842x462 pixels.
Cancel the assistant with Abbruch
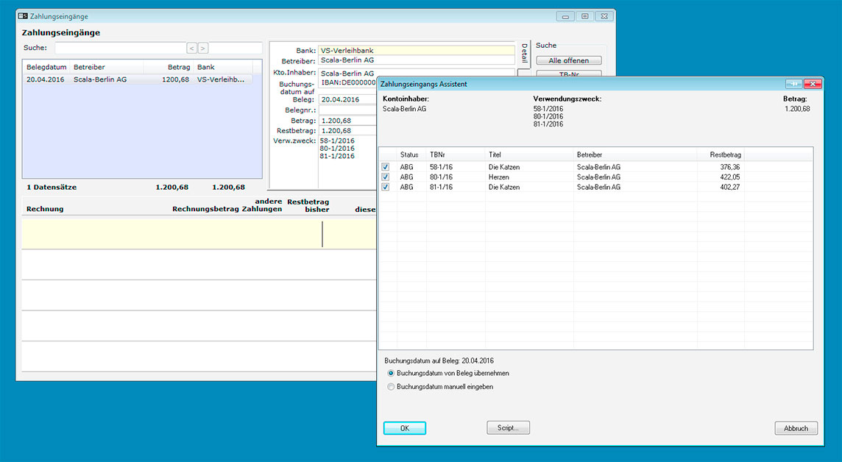pos(796,428)
